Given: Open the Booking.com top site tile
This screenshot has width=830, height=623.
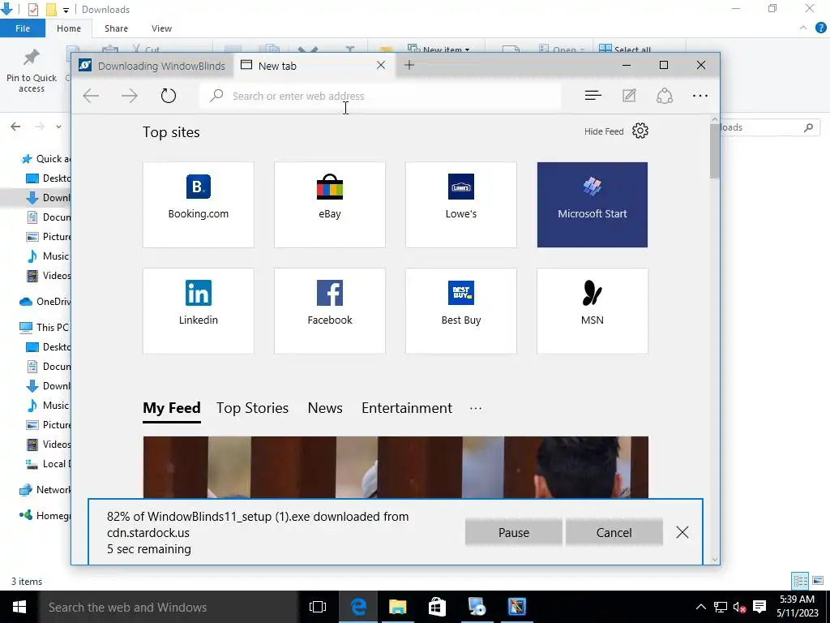Looking at the screenshot, I should 199,204.
